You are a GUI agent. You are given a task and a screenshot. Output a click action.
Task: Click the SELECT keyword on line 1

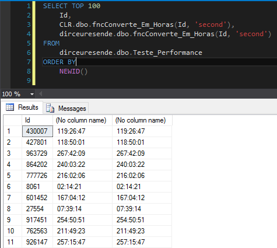tap(55, 6)
